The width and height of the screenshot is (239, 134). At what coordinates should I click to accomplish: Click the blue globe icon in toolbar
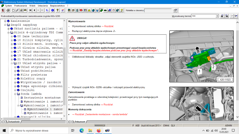pyautogui.click(x=93, y=10)
